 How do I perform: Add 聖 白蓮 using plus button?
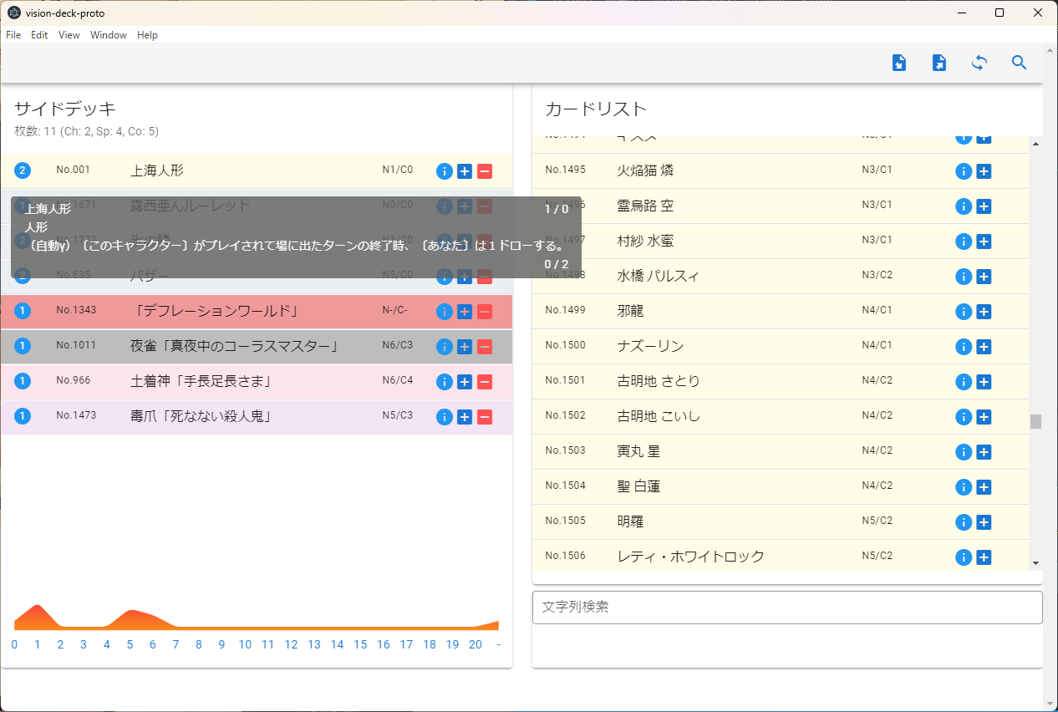[x=984, y=487]
